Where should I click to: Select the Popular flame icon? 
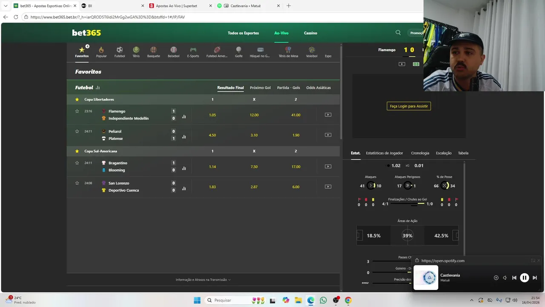click(101, 52)
